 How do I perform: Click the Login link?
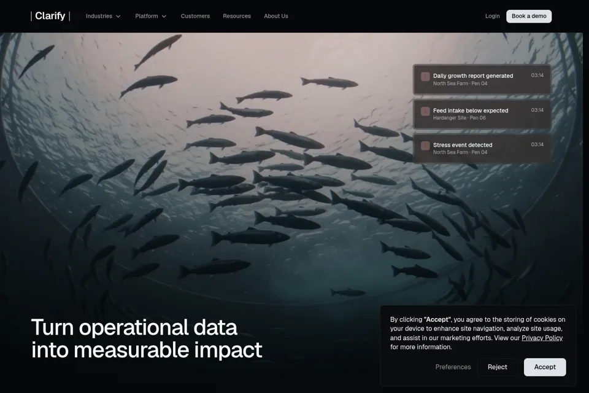492,16
